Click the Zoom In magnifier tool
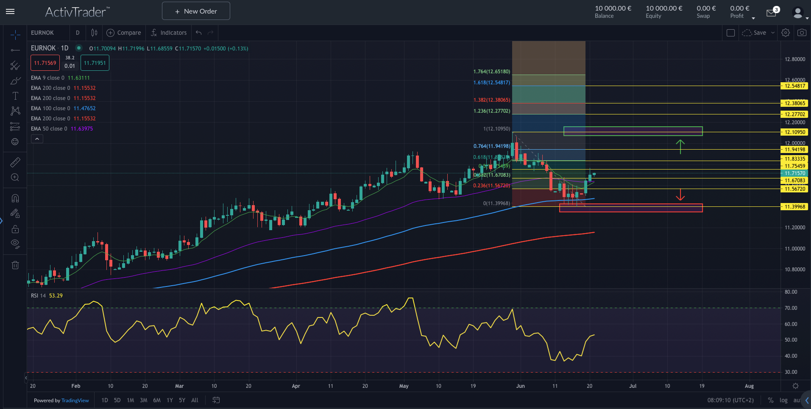The height and width of the screenshot is (409, 811). pyautogui.click(x=15, y=177)
